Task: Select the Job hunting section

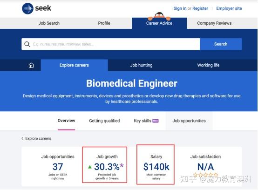Action: 141,65
